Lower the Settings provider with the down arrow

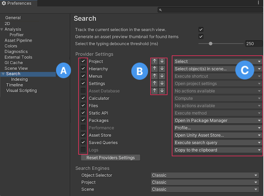(x=162, y=83)
